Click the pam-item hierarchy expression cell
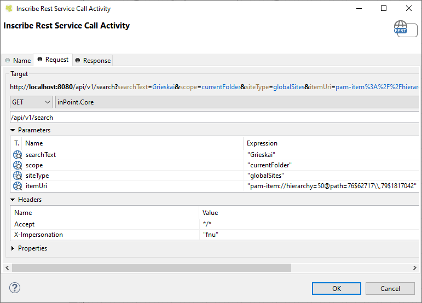 tap(332, 186)
